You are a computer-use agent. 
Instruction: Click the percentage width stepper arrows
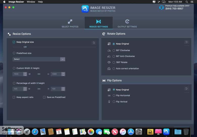coord(25,89)
